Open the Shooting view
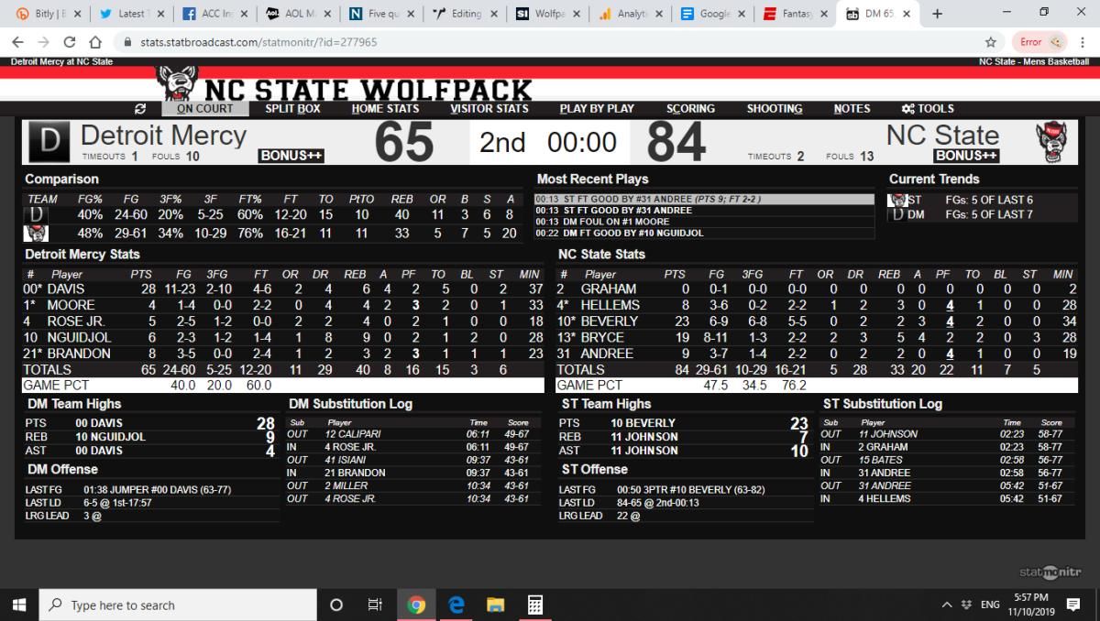 pos(775,109)
